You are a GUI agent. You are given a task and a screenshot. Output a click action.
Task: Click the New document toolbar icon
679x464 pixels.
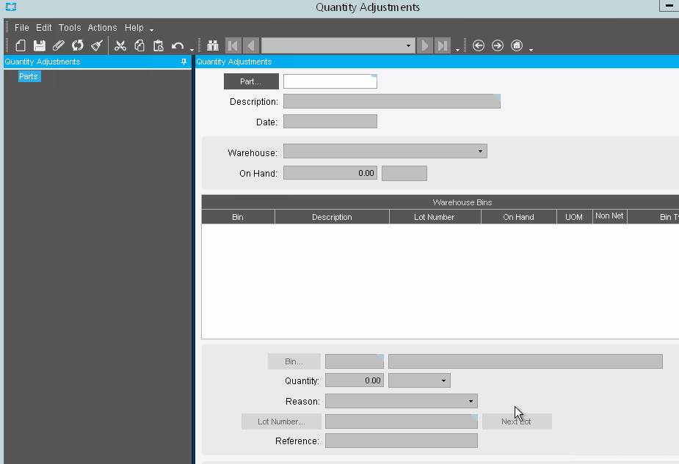(x=21, y=45)
